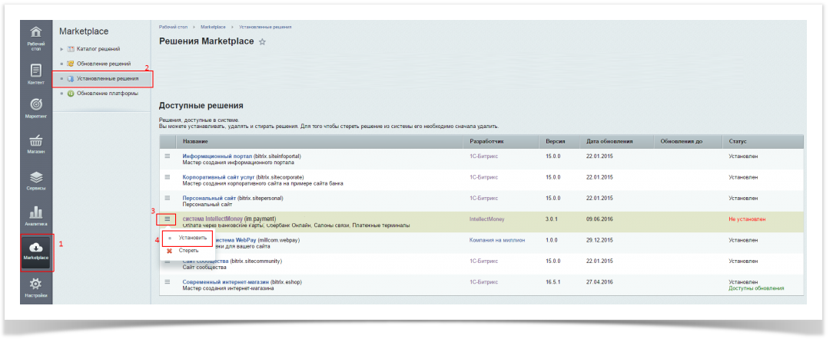Open hamburger menu for Корпоративный сайт услуг row

[168, 177]
